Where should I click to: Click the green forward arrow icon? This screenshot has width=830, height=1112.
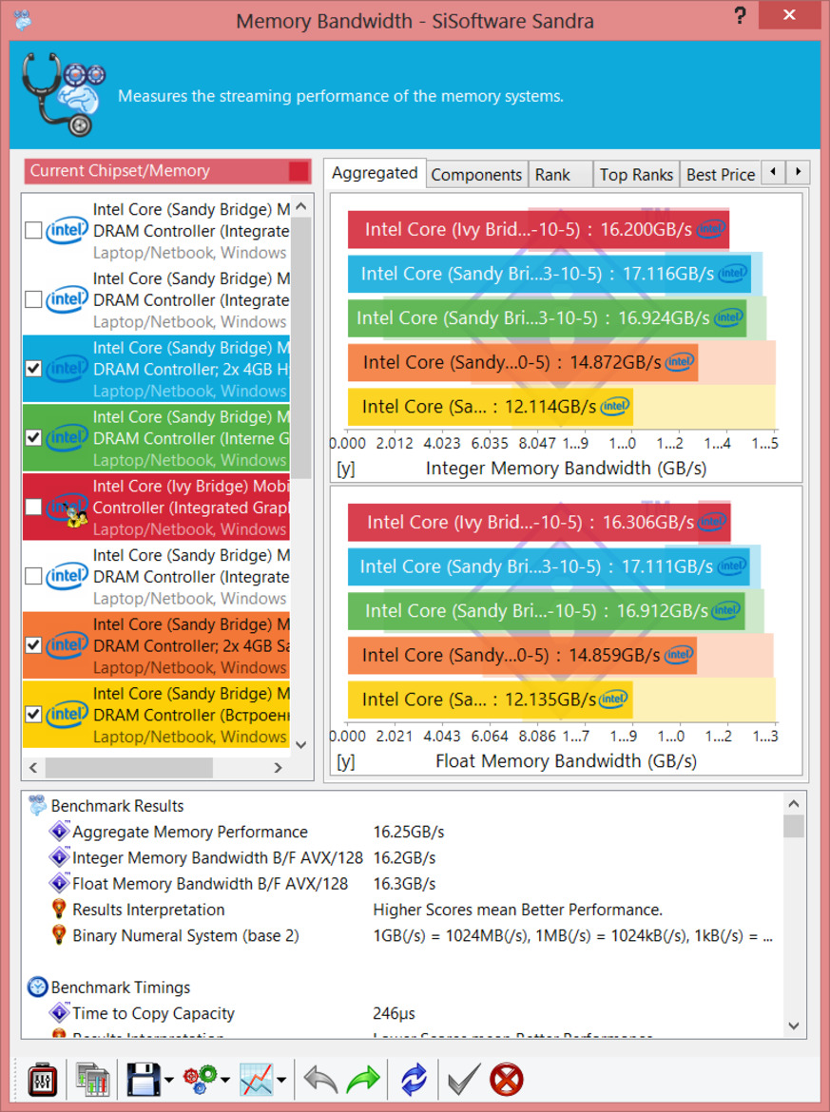[363, 1080]
